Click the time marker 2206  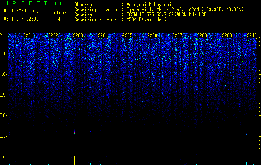tap(152, 35)
